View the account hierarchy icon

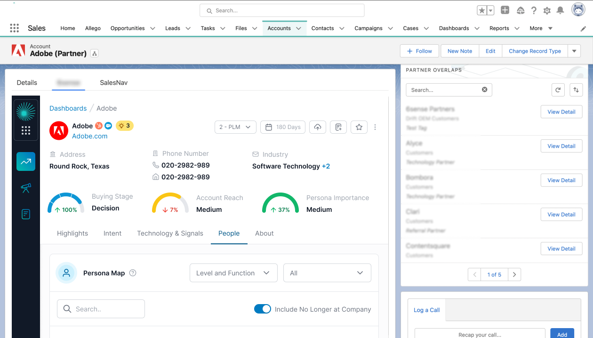tap(95, 54)
